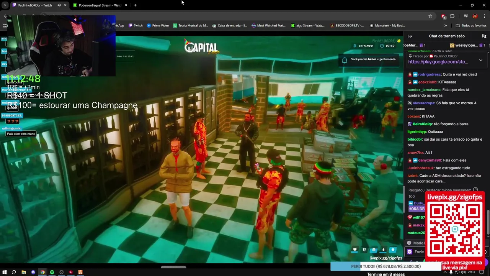
Task: Switch to the PoderosoBagual Stream tab
Action: click(x=100, y=5)
